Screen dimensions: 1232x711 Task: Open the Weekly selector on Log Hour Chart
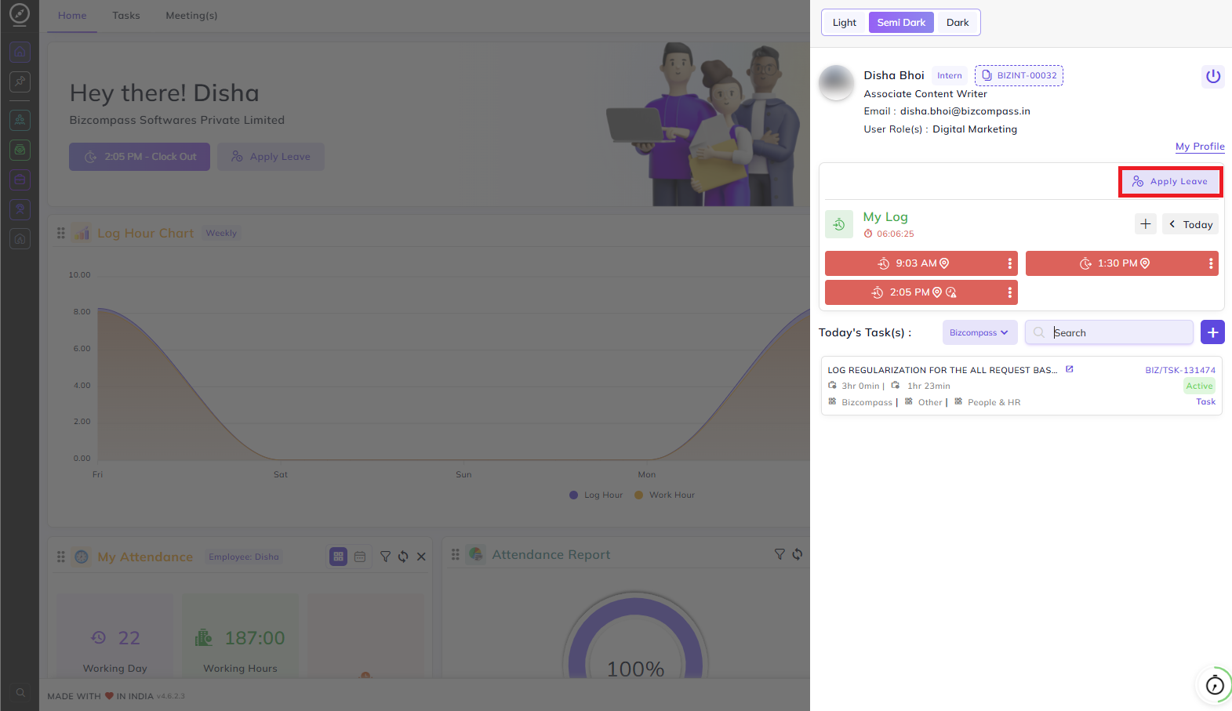(x=221, y=234)
